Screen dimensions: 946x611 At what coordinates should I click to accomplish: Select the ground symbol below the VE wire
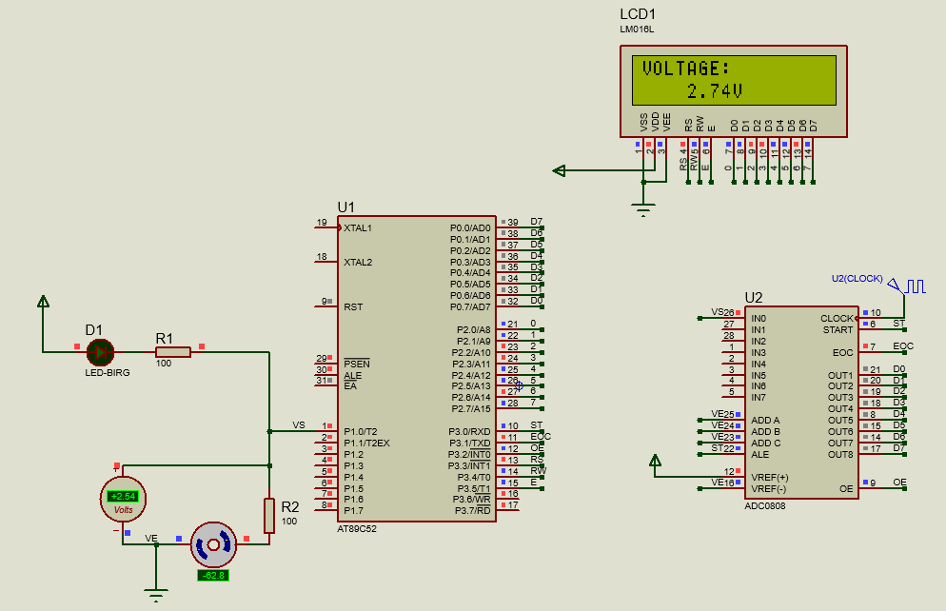coord(156,594)
